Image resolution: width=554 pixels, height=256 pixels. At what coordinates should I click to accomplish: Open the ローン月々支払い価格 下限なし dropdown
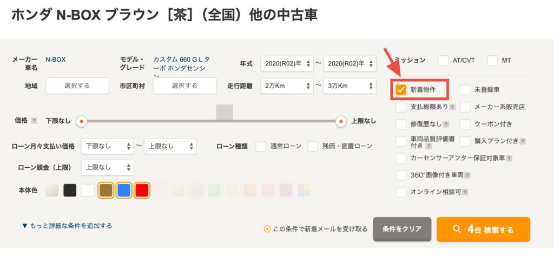click(x=108, y=146)
